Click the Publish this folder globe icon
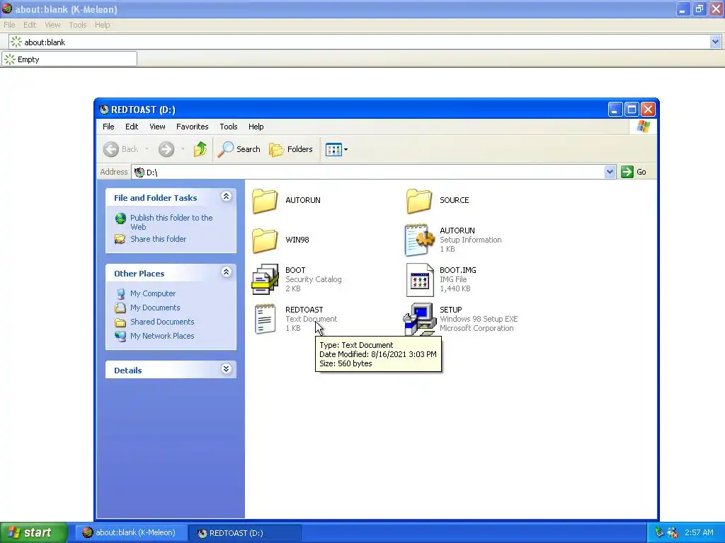 (x=120, y=218)
